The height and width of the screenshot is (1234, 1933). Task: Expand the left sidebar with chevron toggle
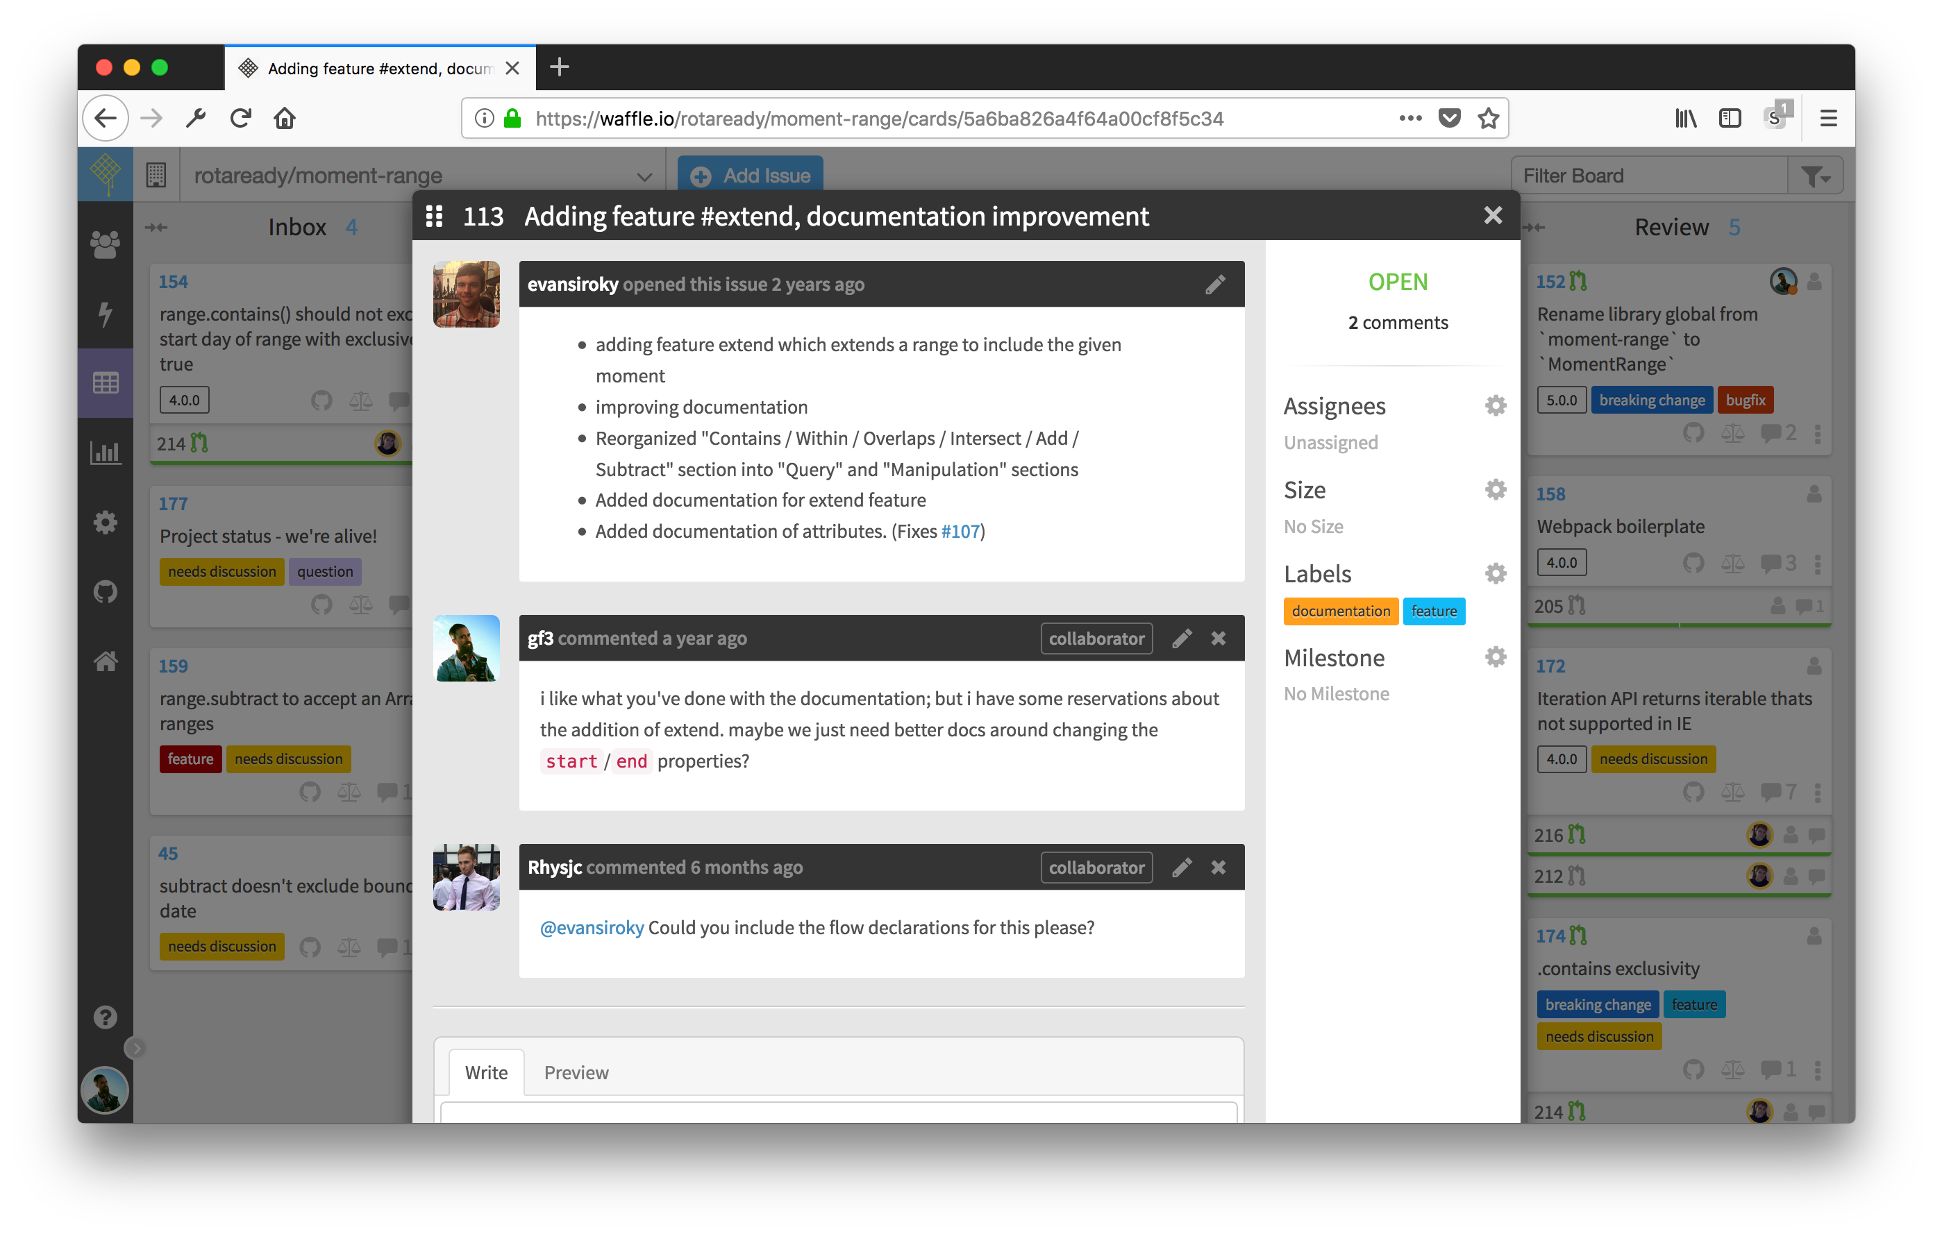pos(135,1048)
